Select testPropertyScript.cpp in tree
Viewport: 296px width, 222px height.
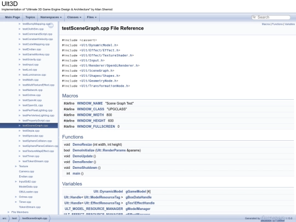(x=36, y=121)
